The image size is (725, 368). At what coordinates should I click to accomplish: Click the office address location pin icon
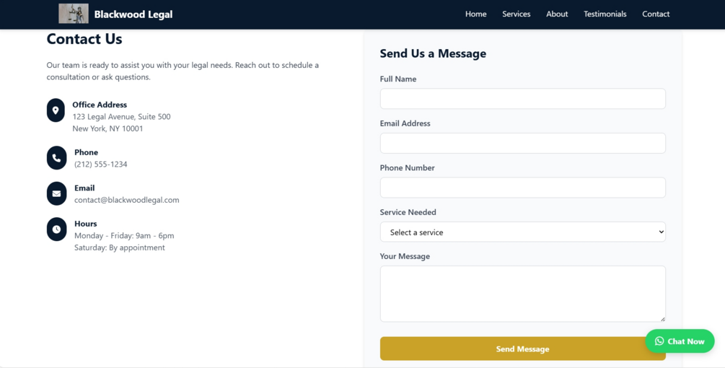click(56, 110)
